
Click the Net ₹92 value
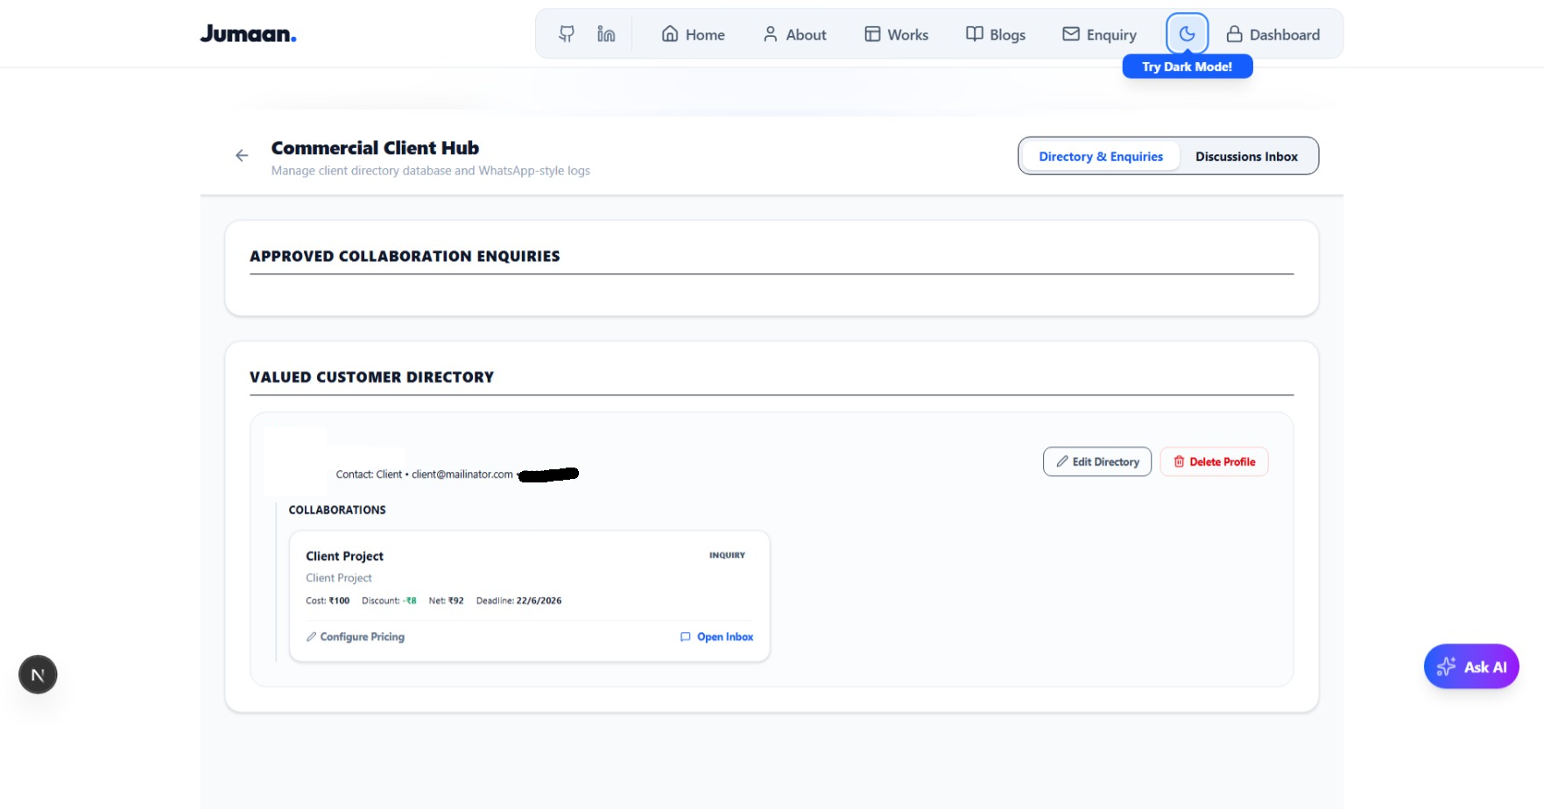pos(446,601)
